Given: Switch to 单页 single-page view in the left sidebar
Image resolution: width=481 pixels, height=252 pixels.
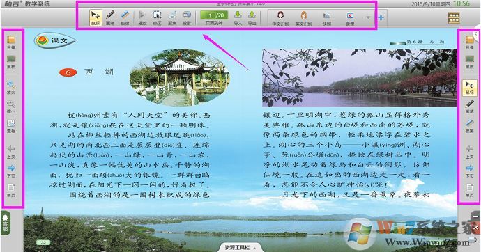Looking at the screenshot, I should coord(11,190).
